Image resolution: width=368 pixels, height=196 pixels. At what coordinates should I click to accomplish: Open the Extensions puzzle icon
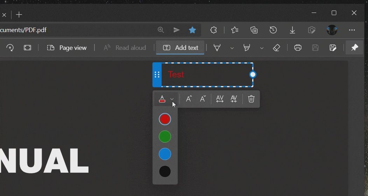pyautogui.click(x=213, y=30)
